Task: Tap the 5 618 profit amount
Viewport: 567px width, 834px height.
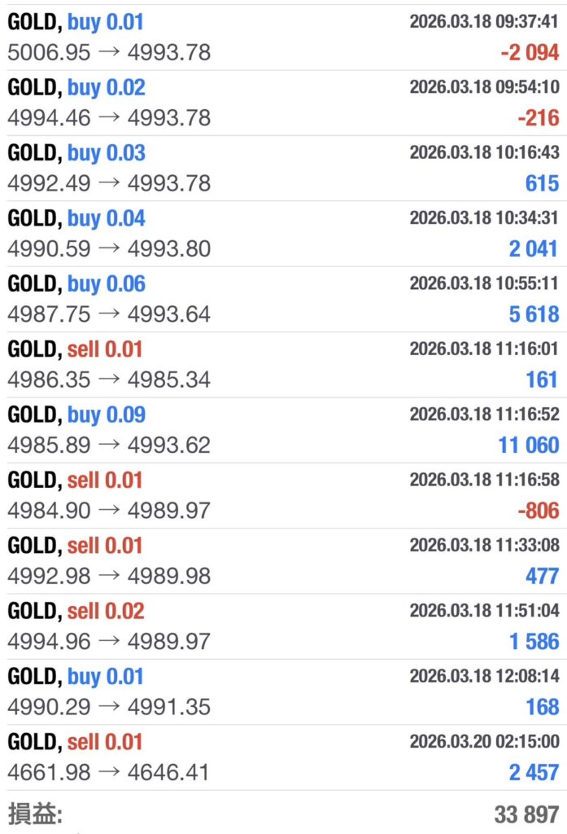Action: click(534, 314)
